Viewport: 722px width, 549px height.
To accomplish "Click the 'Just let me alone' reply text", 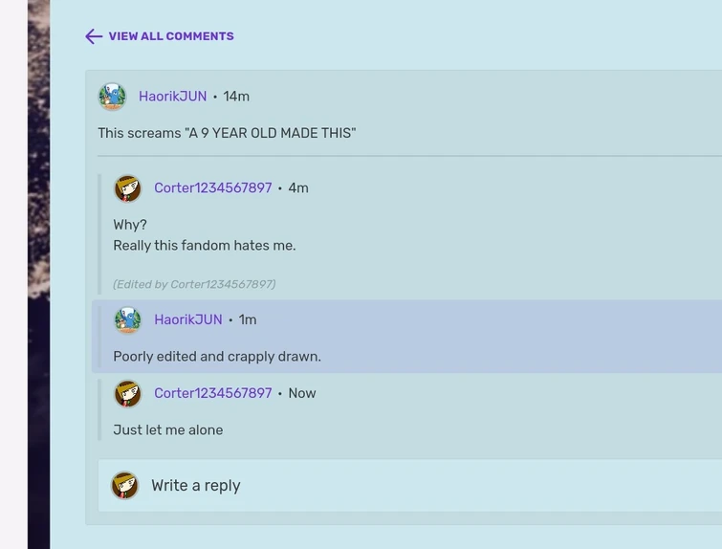I will pos(168,430).
